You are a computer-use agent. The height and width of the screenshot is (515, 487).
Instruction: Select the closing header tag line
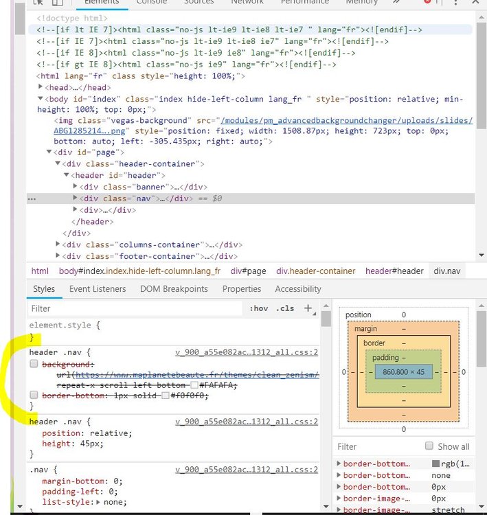(x=92, y=222)
